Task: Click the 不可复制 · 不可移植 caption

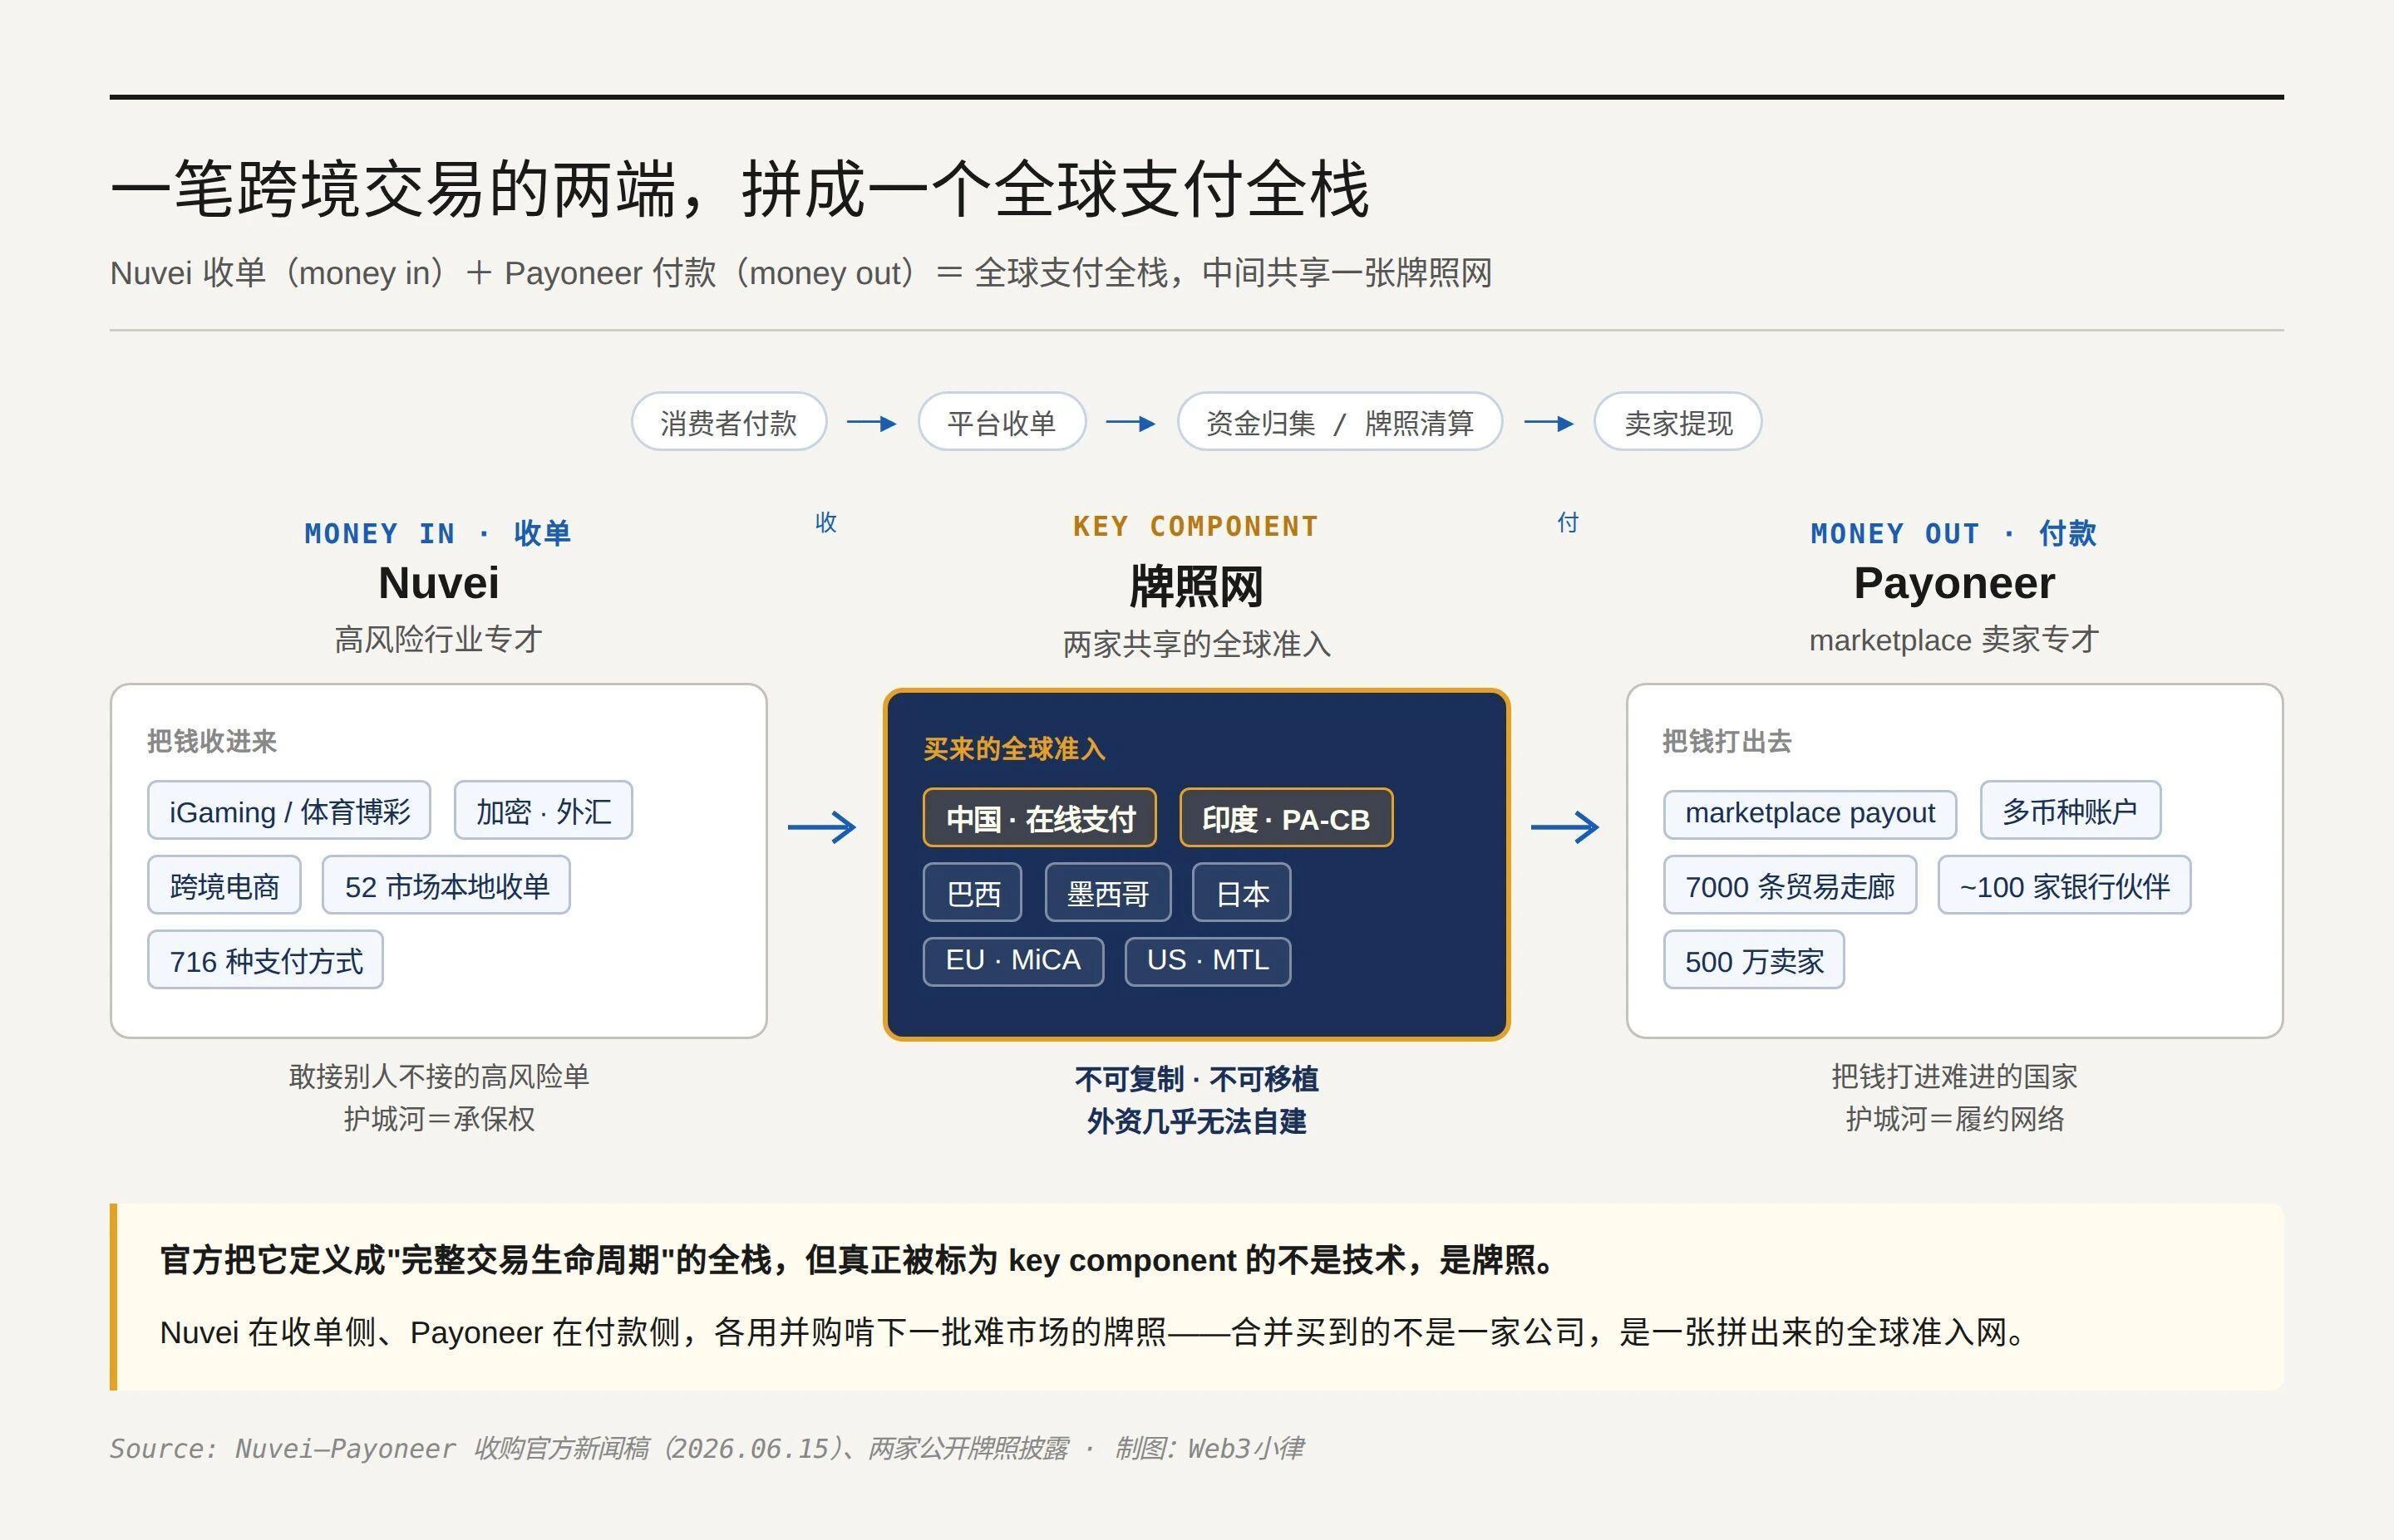Action: point(1196,1079)
